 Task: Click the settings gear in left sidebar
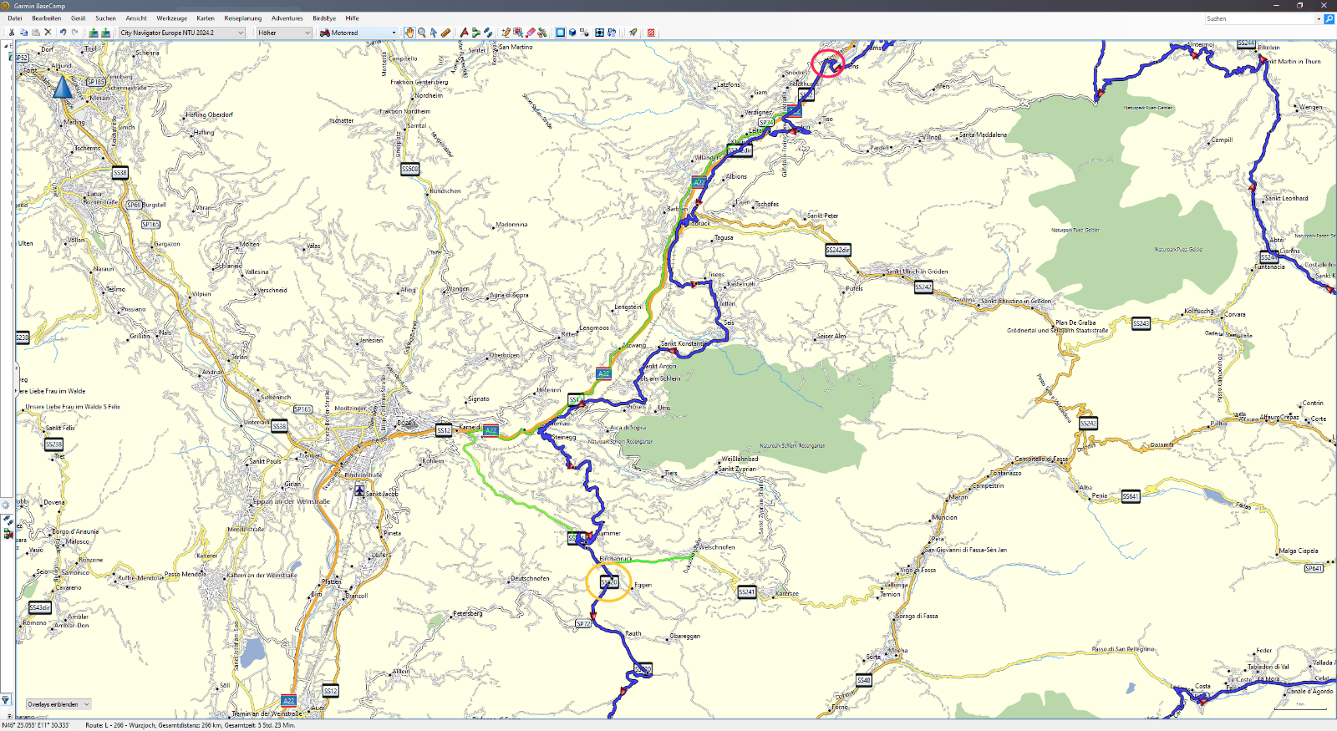(6, 505)
